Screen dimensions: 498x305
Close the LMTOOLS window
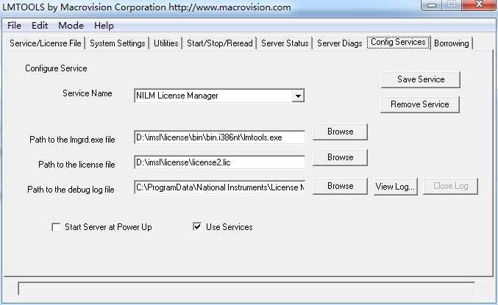pos(479,4)
